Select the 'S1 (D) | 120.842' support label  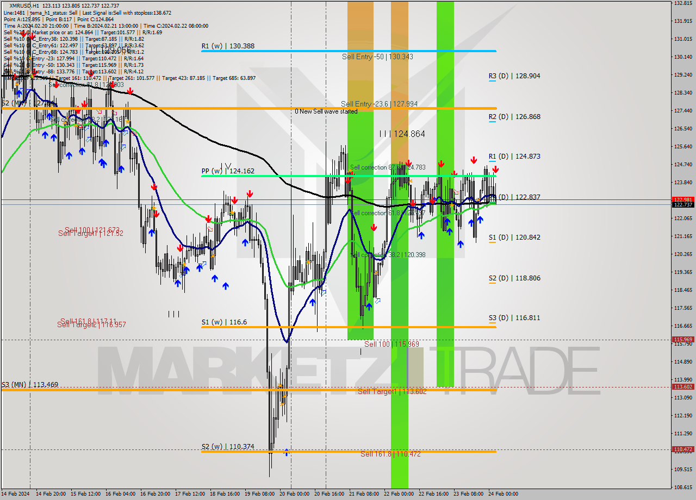point(514,237)
